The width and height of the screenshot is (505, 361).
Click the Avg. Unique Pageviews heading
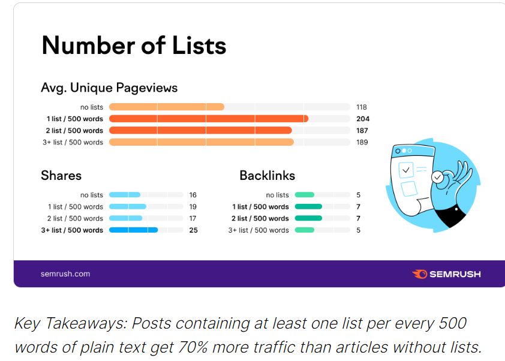pyautogui.click(x=109, y=88)
